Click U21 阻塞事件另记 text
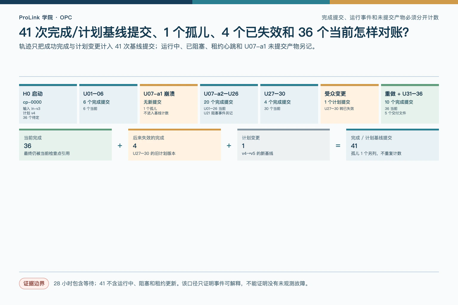 218,113
